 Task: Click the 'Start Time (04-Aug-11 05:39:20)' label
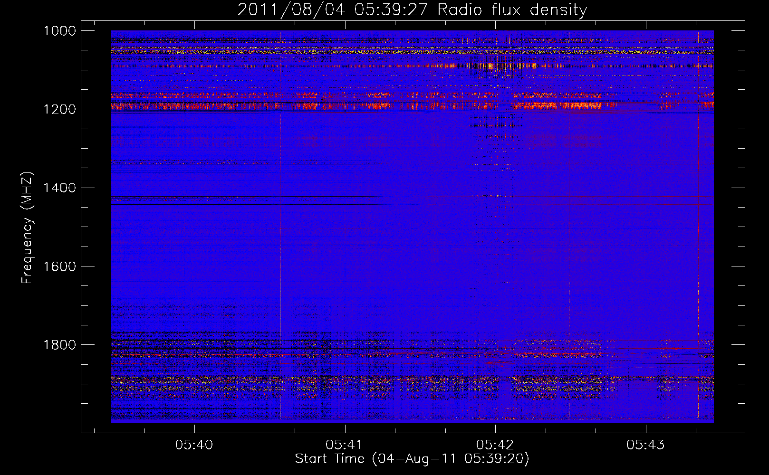(x=412, y=459)
